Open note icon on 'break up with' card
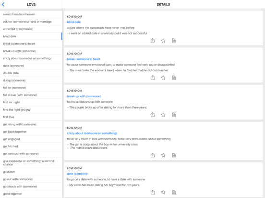This screenshot has width=265, height=198. pyautogui.click(x=174, y=115)
